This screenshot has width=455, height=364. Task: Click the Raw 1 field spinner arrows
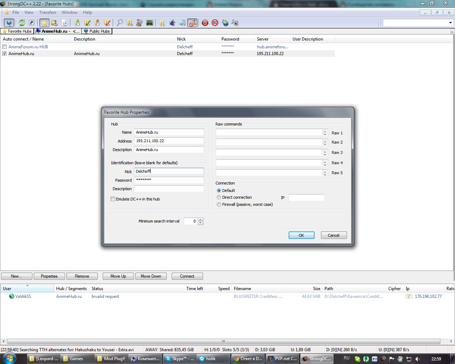(325, 132)
